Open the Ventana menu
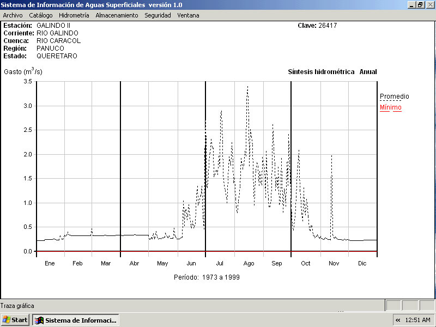The image size is (436, 327). [x=188, y=15]
